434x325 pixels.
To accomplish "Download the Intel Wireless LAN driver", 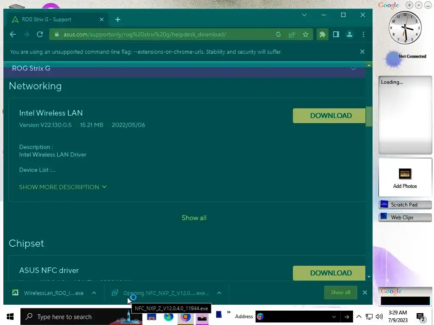I will point(329,116).
